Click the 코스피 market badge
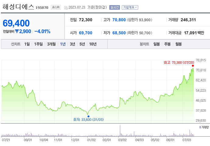This screenshot has width=210, height=146. [56, 7]
